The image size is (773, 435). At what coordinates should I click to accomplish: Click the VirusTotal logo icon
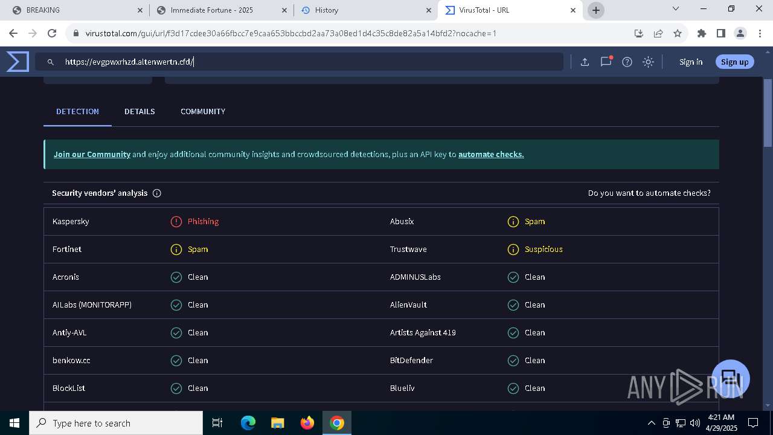(x=18, y=62)
